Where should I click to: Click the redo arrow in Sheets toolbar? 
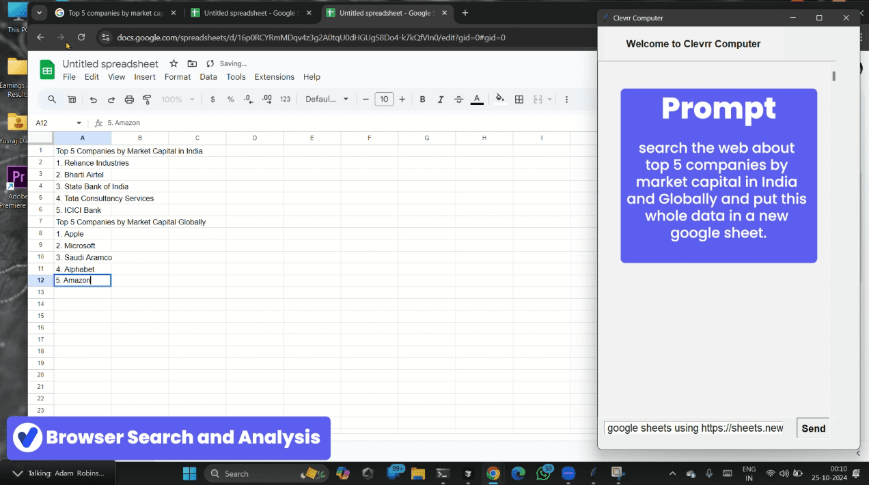click(111, 100)
